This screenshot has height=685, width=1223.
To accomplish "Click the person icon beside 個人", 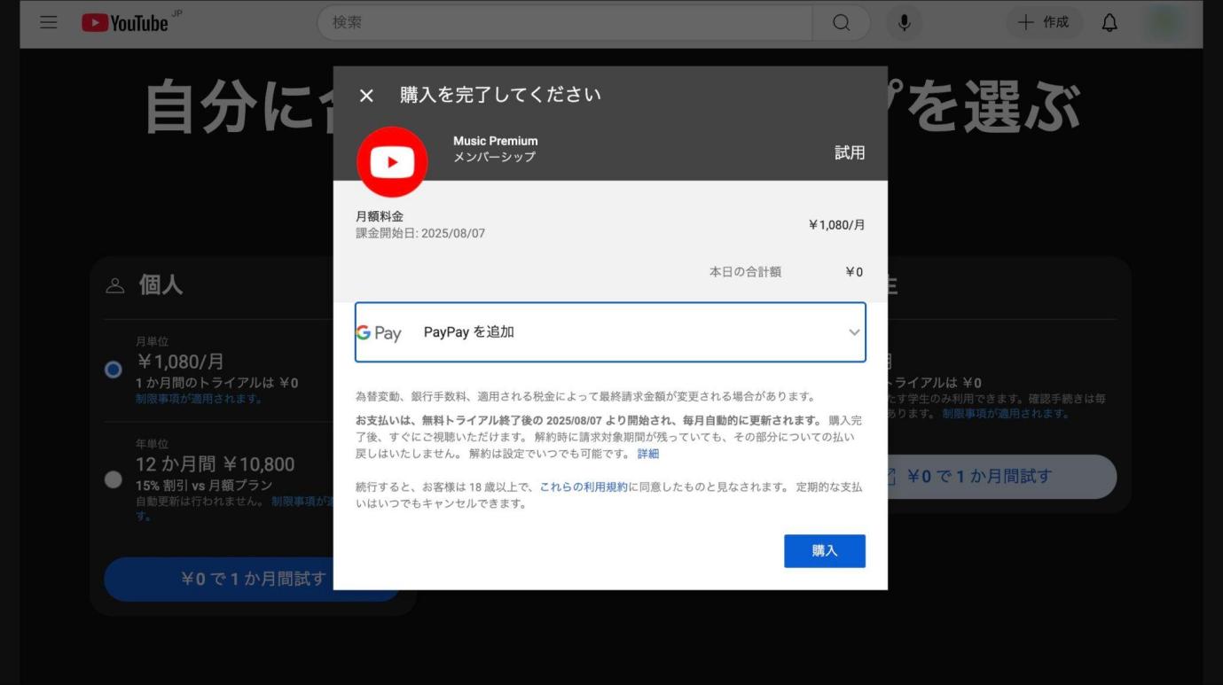I will pyautogui.click(x=114, y=285).
